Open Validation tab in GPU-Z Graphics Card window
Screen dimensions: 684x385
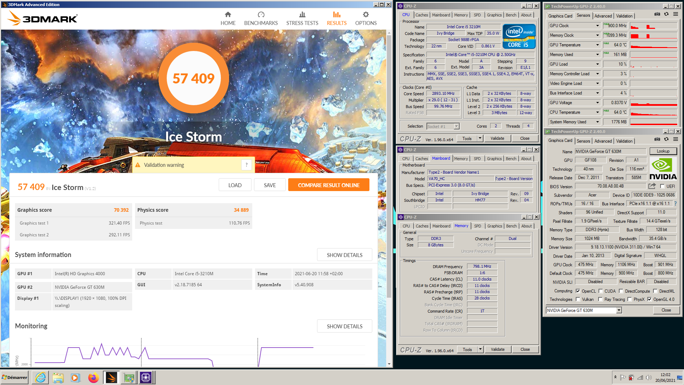tap(624, 141)
